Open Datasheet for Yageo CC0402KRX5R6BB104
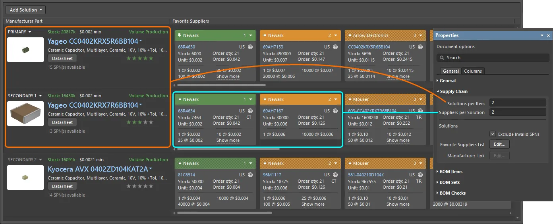 click(x=62, y=58)
